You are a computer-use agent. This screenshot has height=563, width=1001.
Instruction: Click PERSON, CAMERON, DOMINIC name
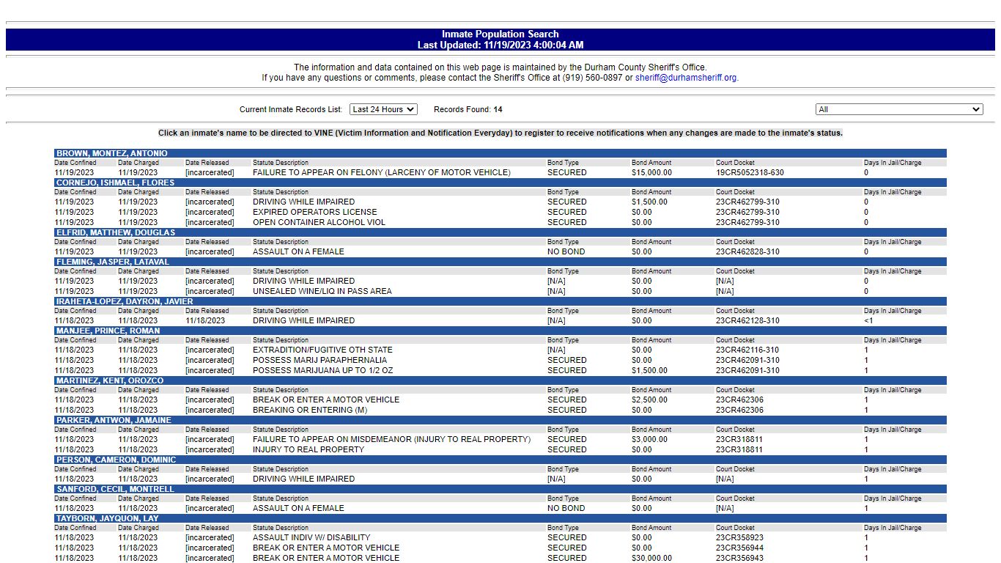pos(116,460)
